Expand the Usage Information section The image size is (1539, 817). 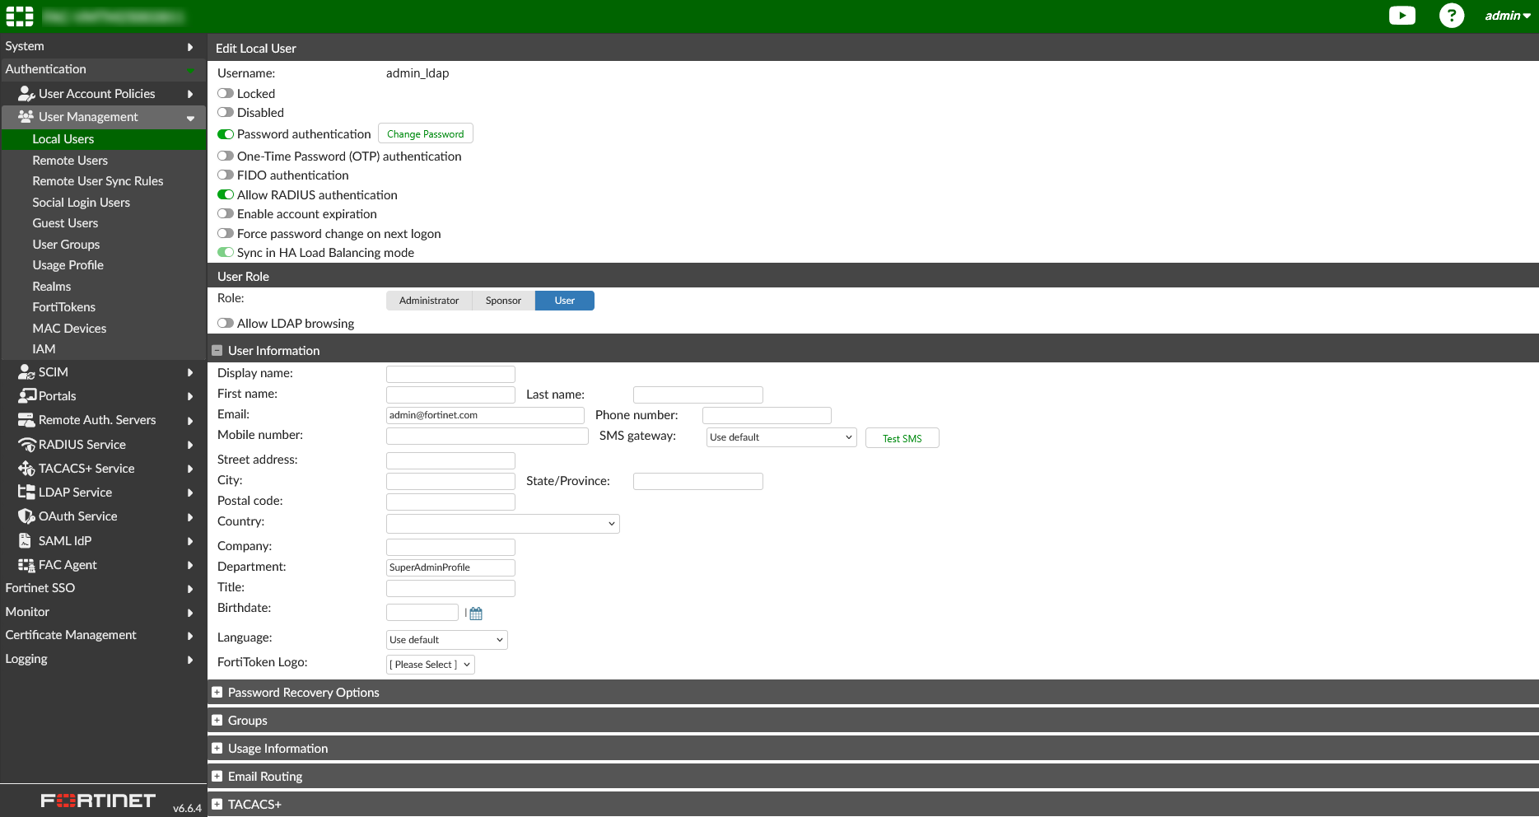point(217,749)
